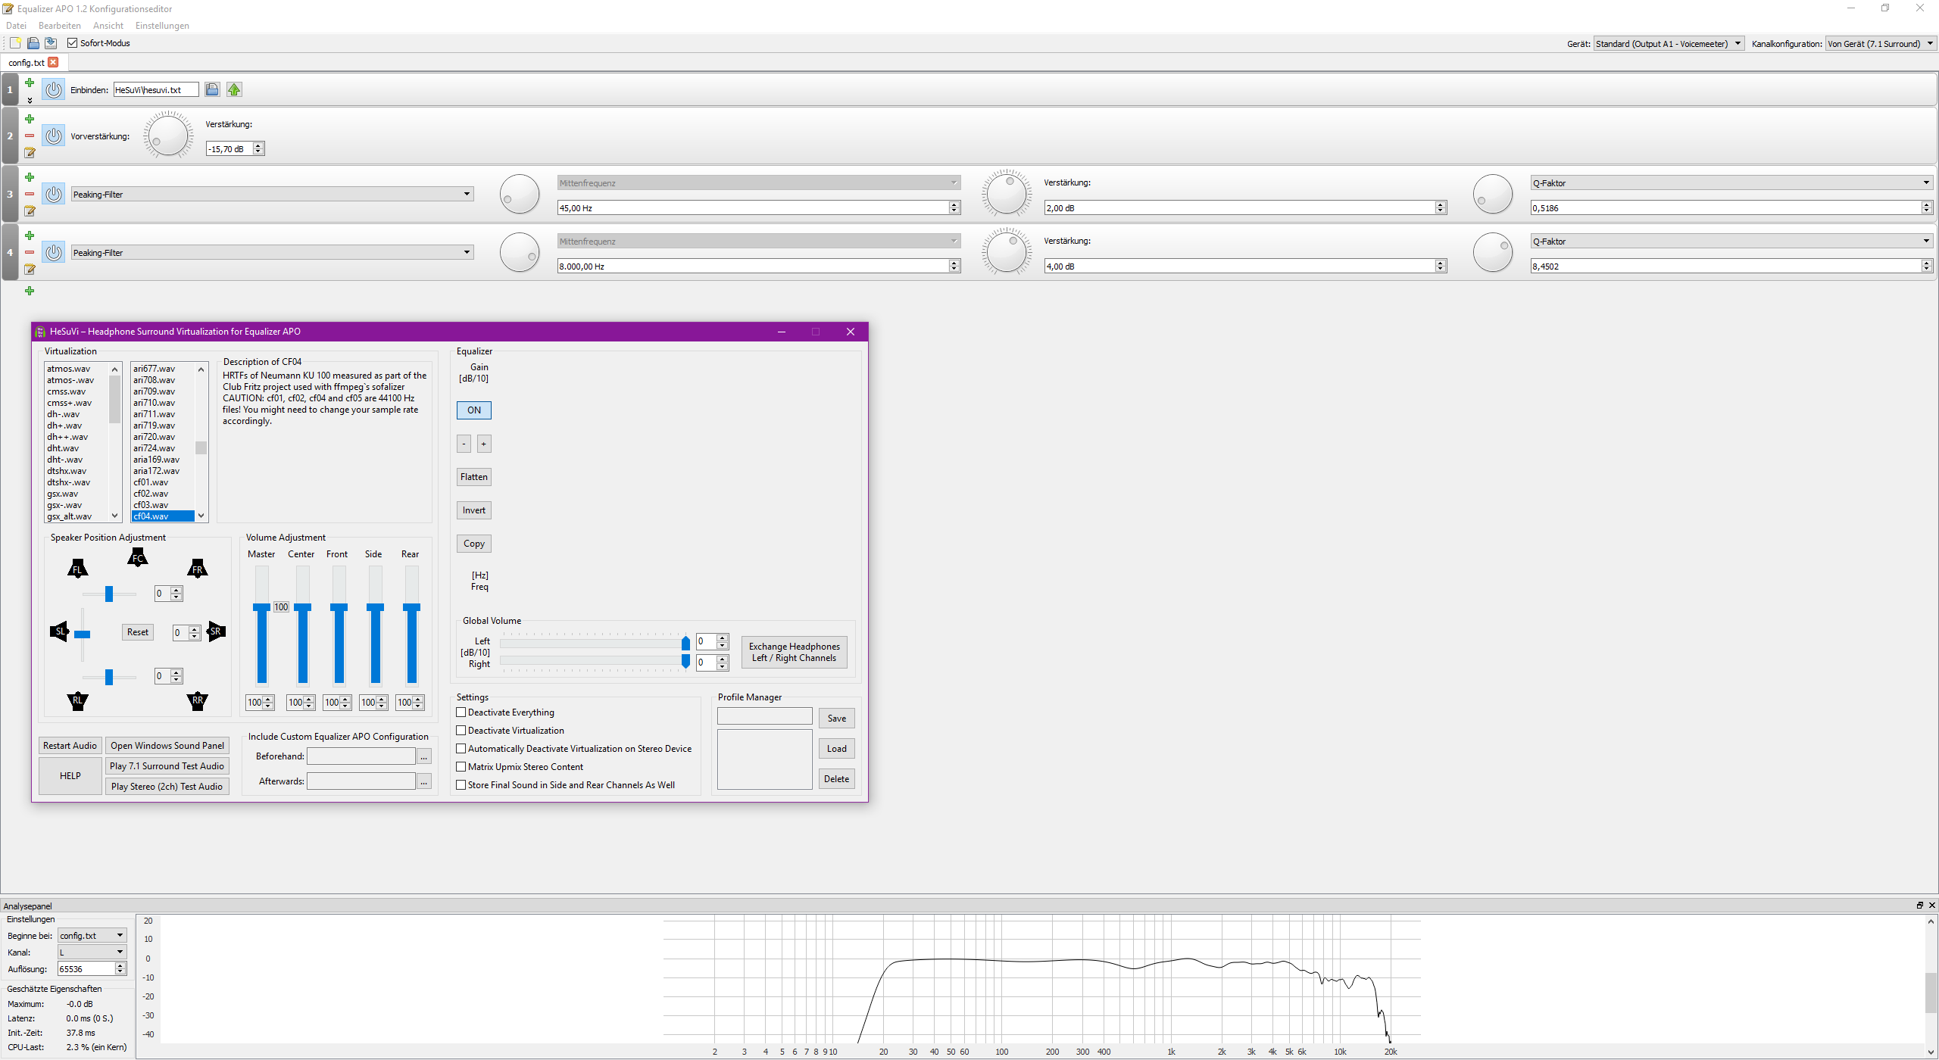Check Matrix Upmix Stereo Content

(461, 767)
